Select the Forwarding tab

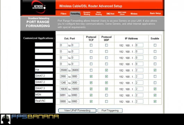[75, 14]
